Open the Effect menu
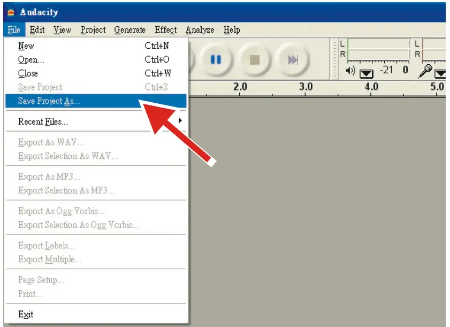 tap(165, 30)
